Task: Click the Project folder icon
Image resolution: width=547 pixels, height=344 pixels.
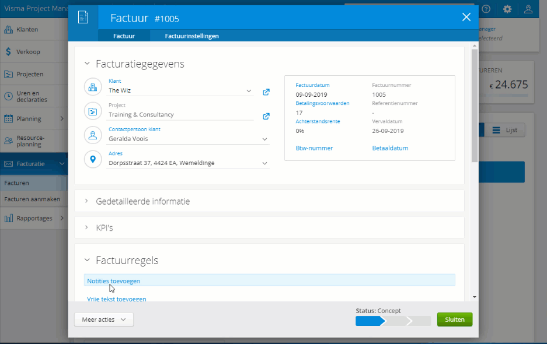Action: pyautogui.click(x=93, y=111)
